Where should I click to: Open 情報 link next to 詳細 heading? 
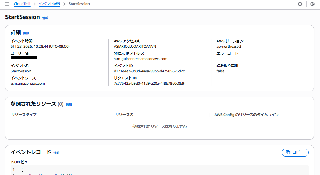tap(26, 33)
